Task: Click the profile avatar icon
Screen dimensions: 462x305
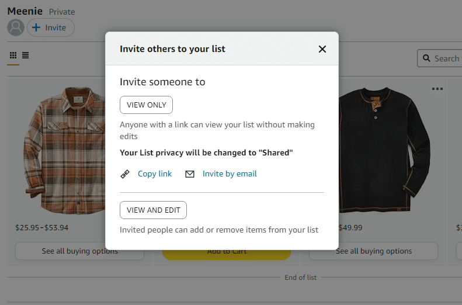Action: coord(16,27)
